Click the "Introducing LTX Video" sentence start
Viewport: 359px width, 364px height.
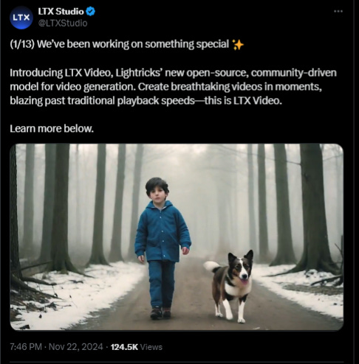pyautogui.click(x=61, y=73)
